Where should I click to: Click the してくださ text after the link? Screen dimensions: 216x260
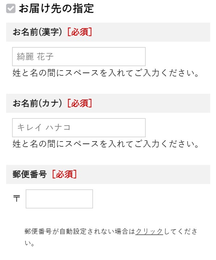tap(181, 231)
